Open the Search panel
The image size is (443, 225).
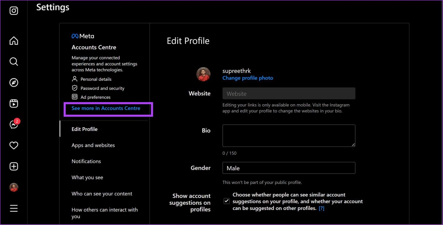pos(14,61)
